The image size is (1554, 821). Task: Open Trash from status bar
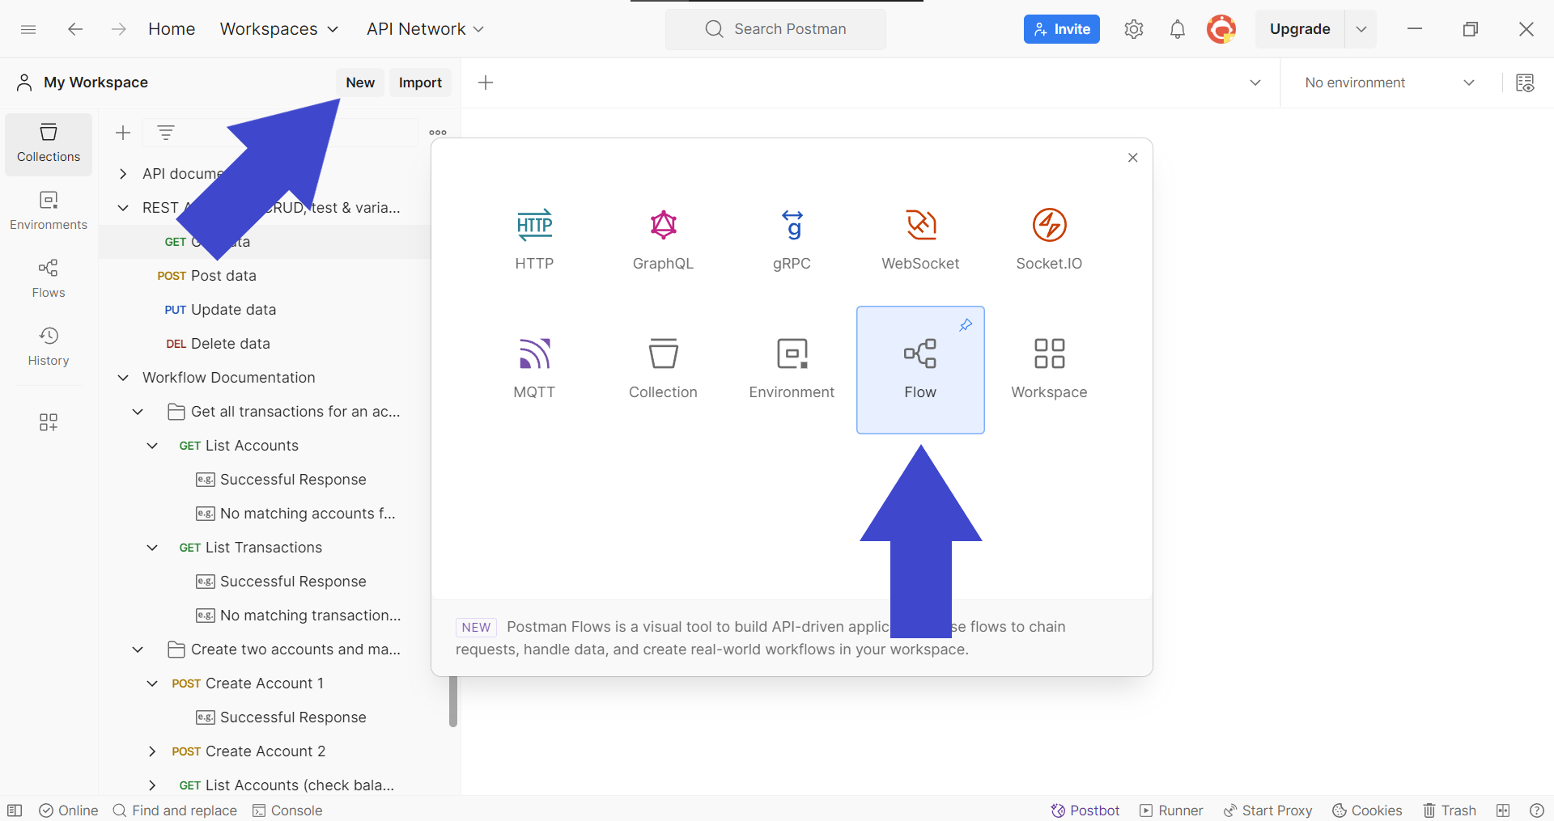pos(1450,810)
